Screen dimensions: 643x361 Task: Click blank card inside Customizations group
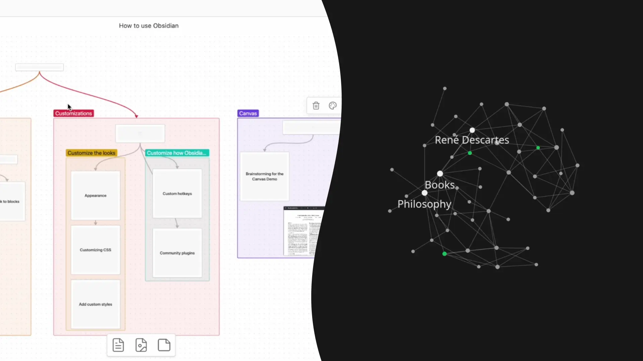140,133
